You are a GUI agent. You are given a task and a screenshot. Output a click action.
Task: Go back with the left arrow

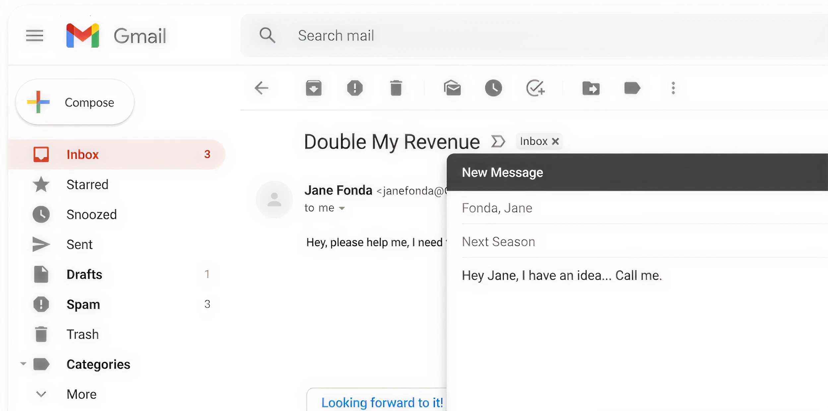(x=261, y=88)
